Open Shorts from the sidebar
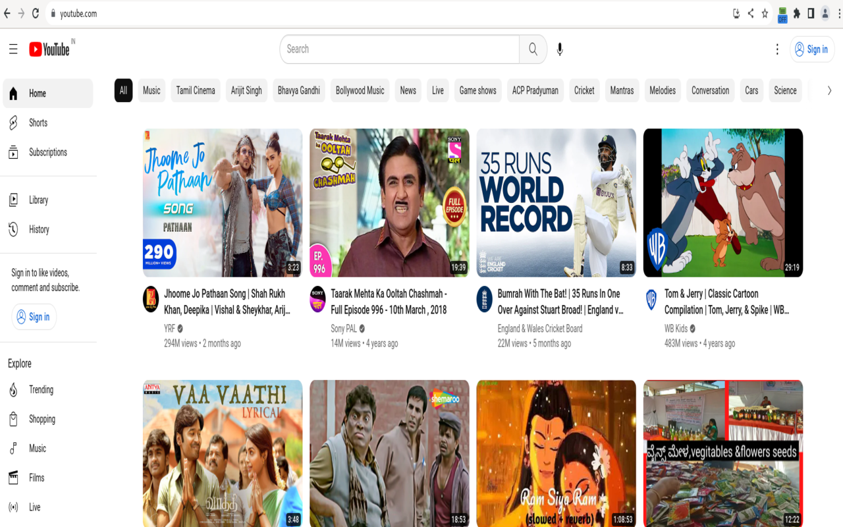Image resolution: width=843 pixels, height=527 pixels. [x=47, y=123]
